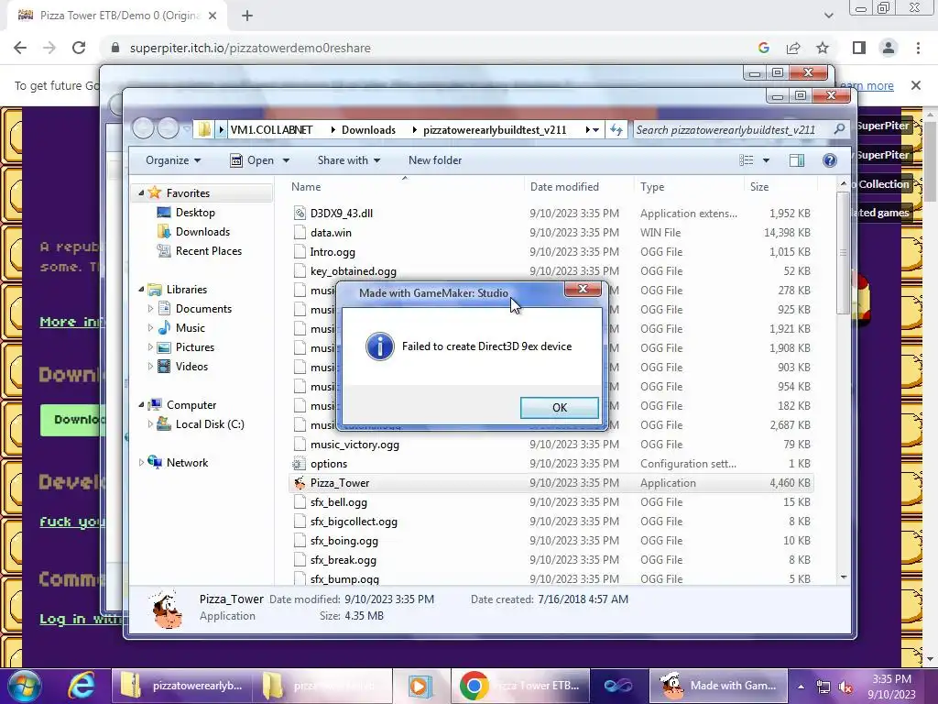Select music_victory.ogg file
The height and width of the screenshot is (704, 938).
click(x=354, y=445)
